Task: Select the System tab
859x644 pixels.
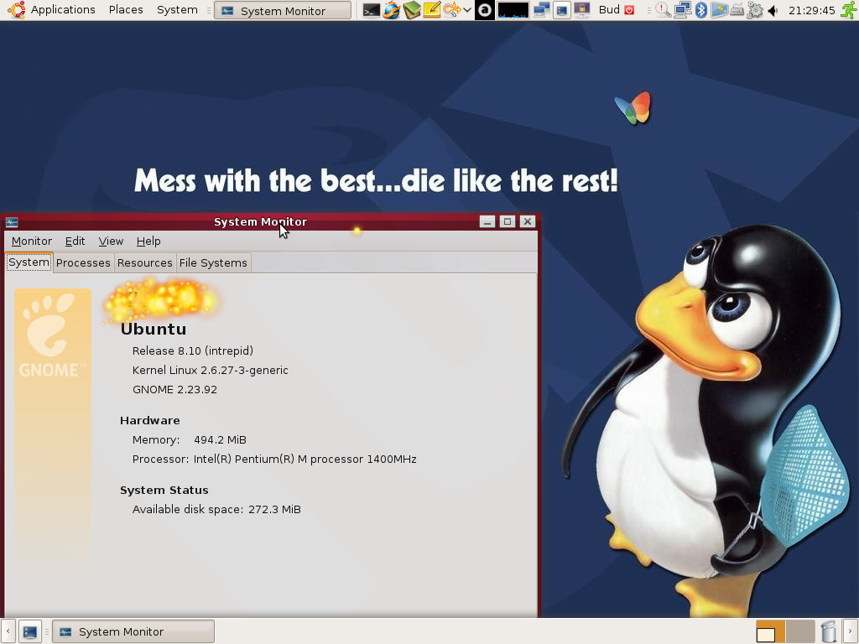Action: [29, 262]
